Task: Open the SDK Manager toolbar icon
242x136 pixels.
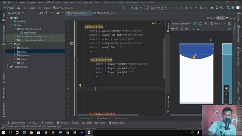Action: [222, 8]
